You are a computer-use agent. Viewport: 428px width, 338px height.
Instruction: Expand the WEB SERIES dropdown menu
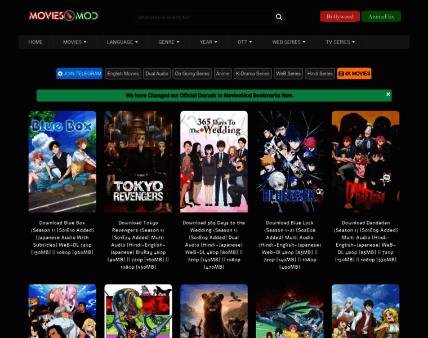[x=289, y=42]
